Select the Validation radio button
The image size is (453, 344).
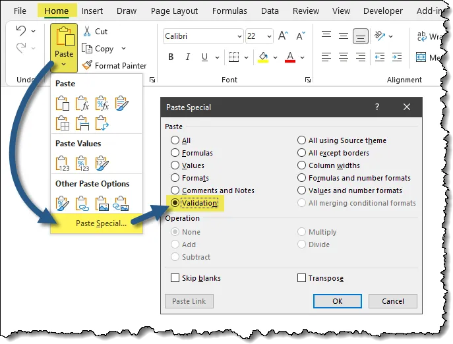click(175, 203)
